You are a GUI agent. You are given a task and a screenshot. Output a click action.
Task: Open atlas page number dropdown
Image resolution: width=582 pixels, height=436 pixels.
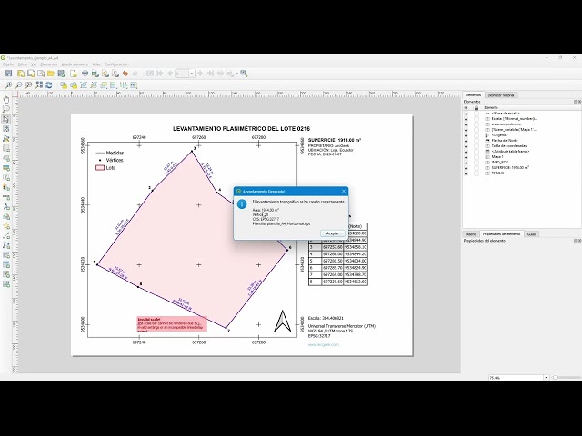click(192, 74)
